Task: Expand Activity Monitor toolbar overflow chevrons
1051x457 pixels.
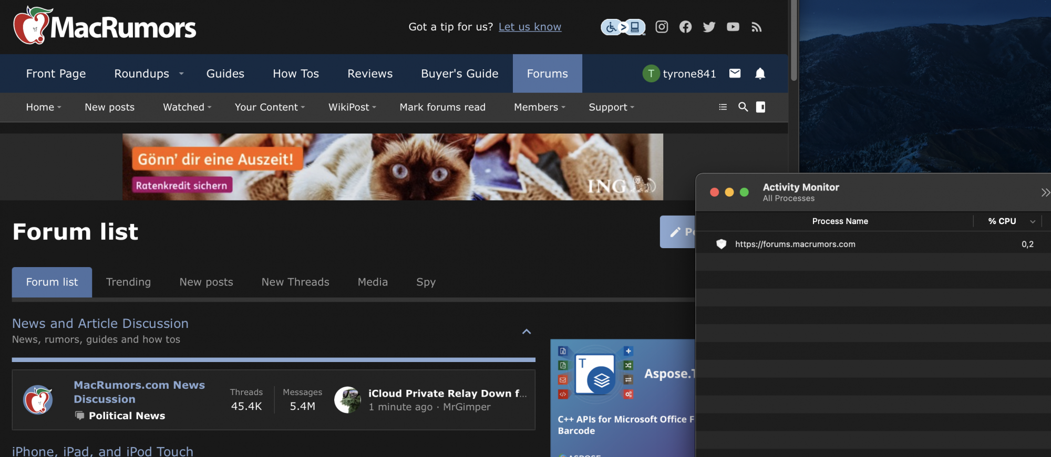Action: (x=1045, y=193)
